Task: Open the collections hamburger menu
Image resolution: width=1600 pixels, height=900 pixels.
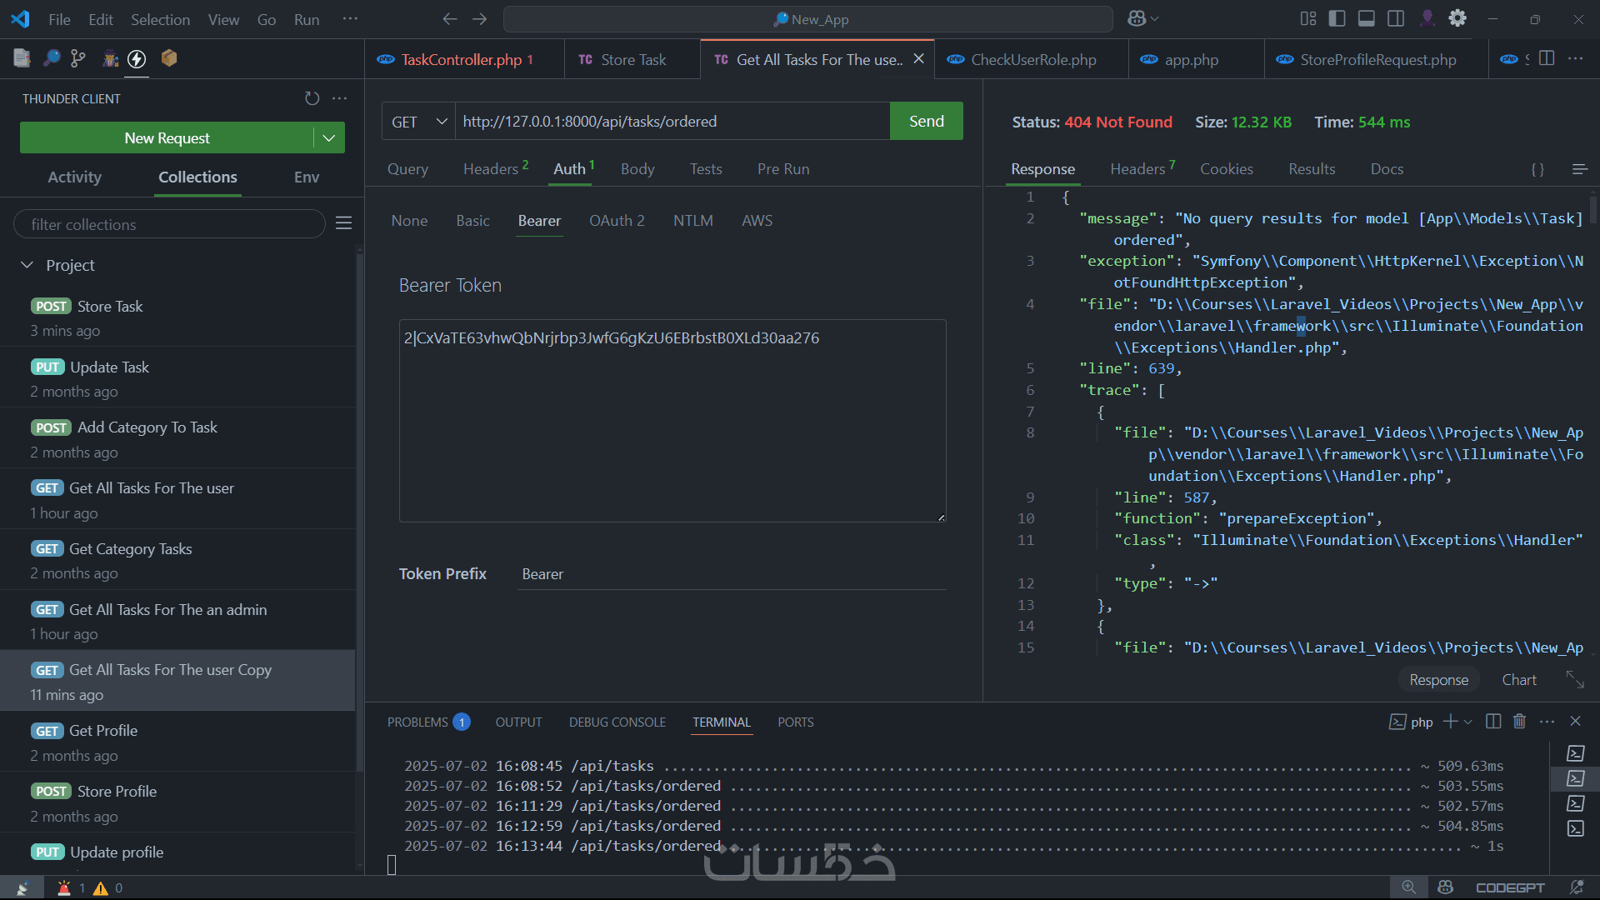Action: click(x=343, y=223)
